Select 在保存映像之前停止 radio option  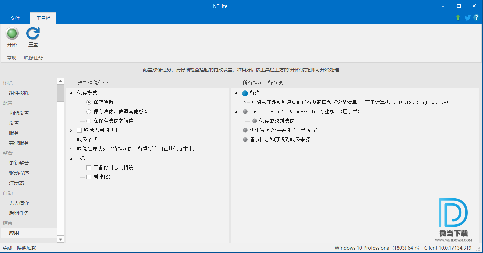tap(89, 121)
